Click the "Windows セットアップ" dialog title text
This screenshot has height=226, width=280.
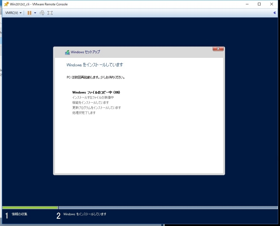[85, 52]
